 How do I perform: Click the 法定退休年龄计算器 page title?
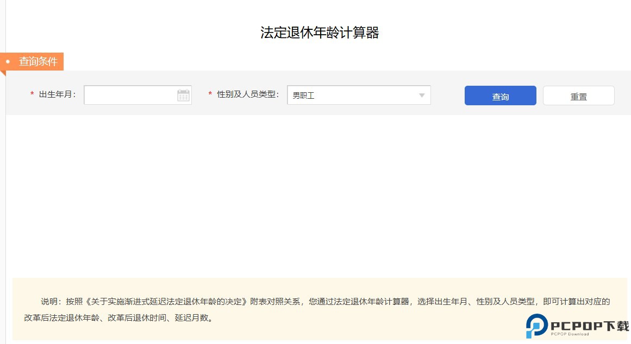point(320,33)
